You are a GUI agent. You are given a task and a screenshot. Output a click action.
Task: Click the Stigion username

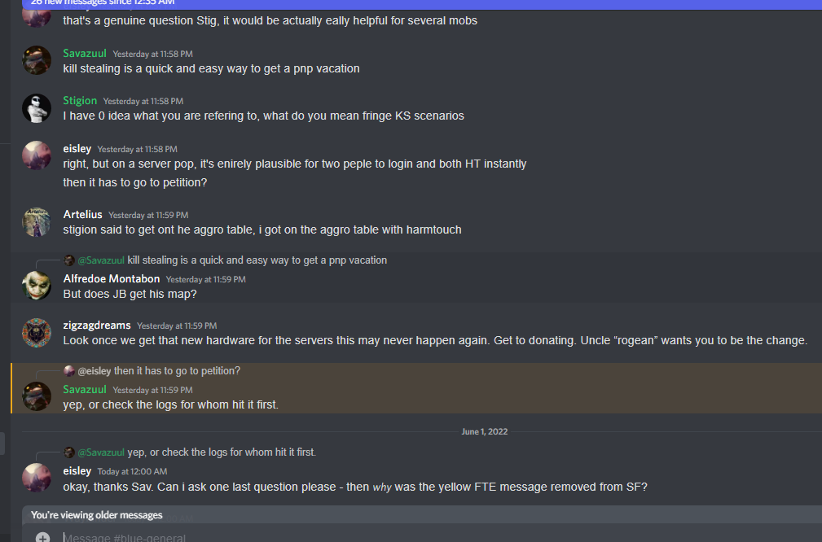(80, 101)
